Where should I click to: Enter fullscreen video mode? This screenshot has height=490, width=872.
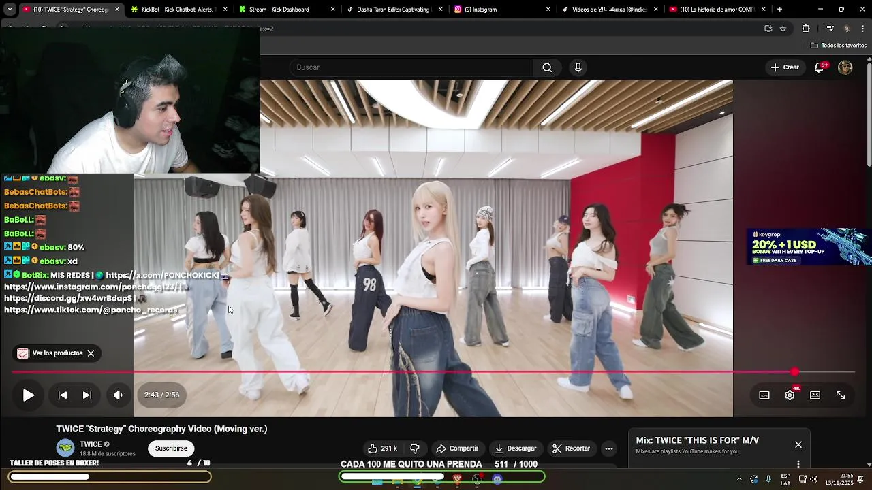click(x=841, y=395)
